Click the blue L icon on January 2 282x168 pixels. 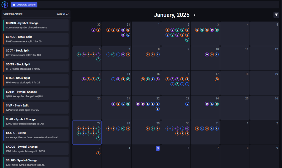click(167, 35)
